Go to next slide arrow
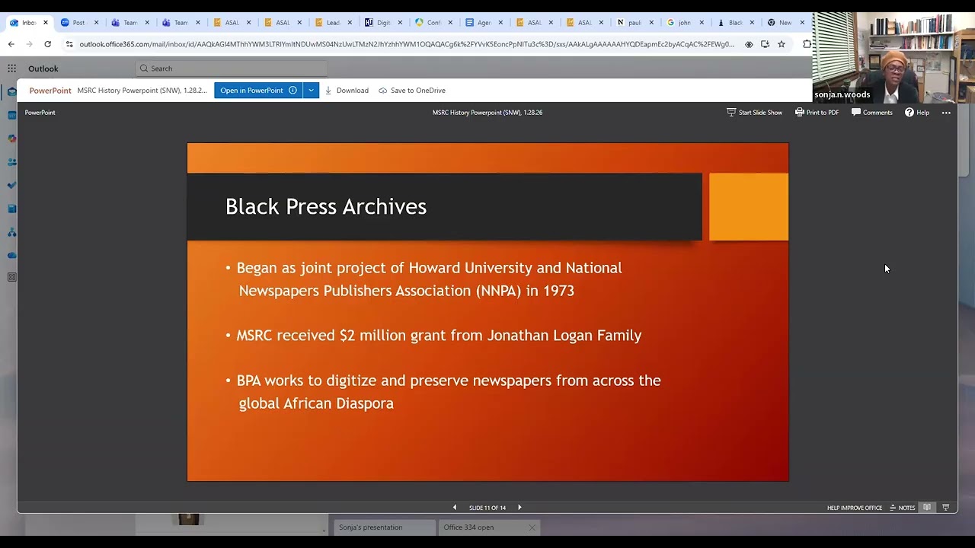This screenshot has width=975, height=548. [519, 508]
